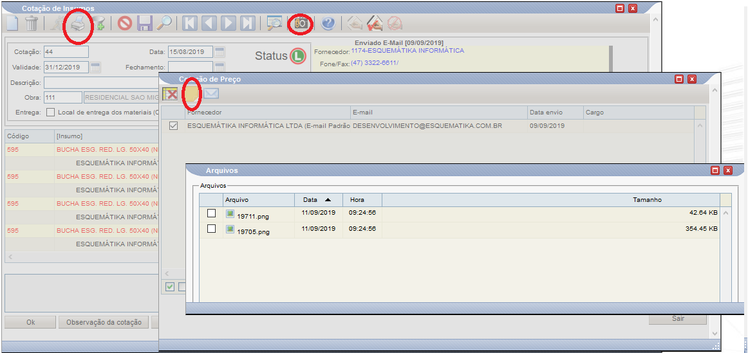Image resolution: width=748 pixels, height=353 pixels.
Task: Click the Tamanho column header
Action: point(551,200)
